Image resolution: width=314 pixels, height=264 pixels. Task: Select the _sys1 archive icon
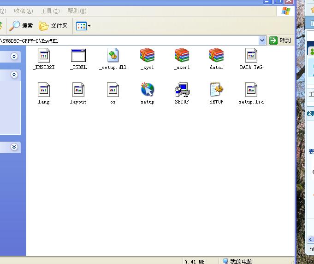click(148, 56)
